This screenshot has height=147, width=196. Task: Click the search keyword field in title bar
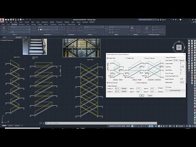pyautogui.click(x=147, y=20)
